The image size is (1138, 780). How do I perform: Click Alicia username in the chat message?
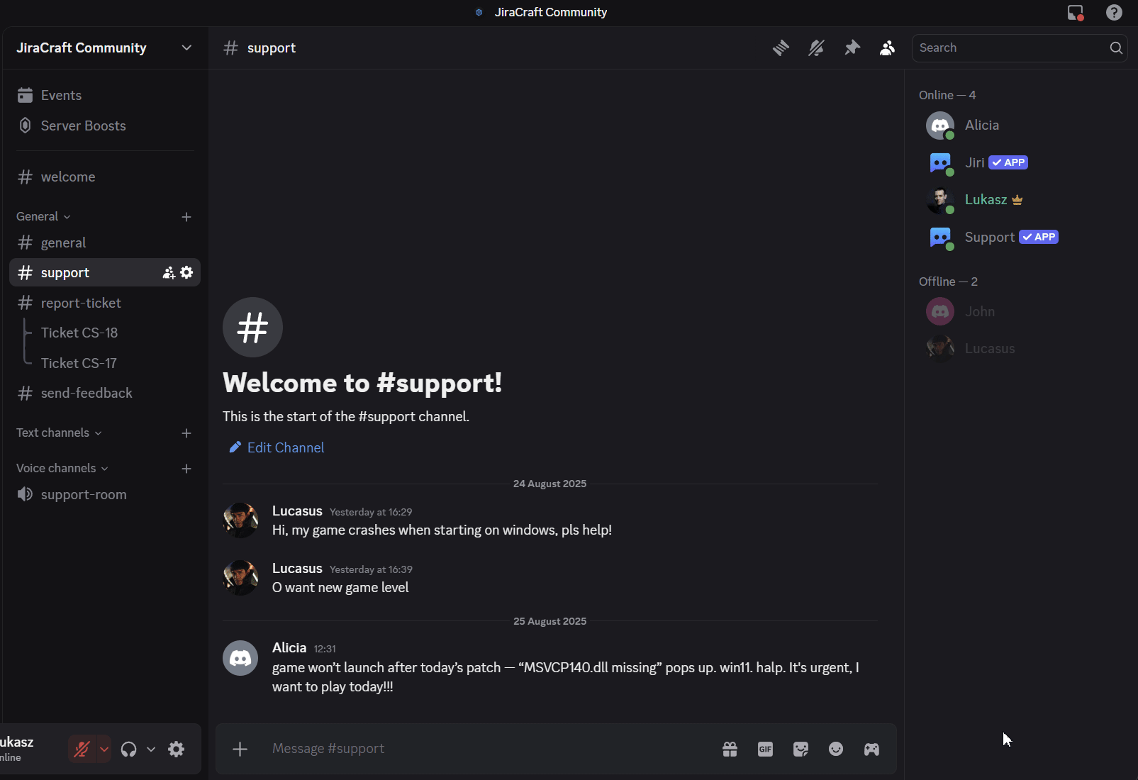tap(289, 647)
